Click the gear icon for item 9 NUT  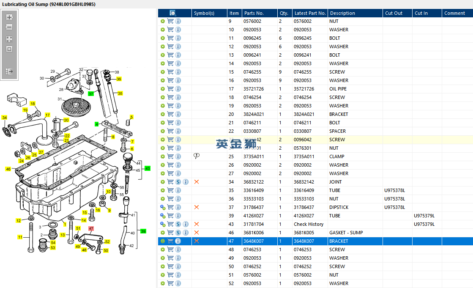pos(163,21)
